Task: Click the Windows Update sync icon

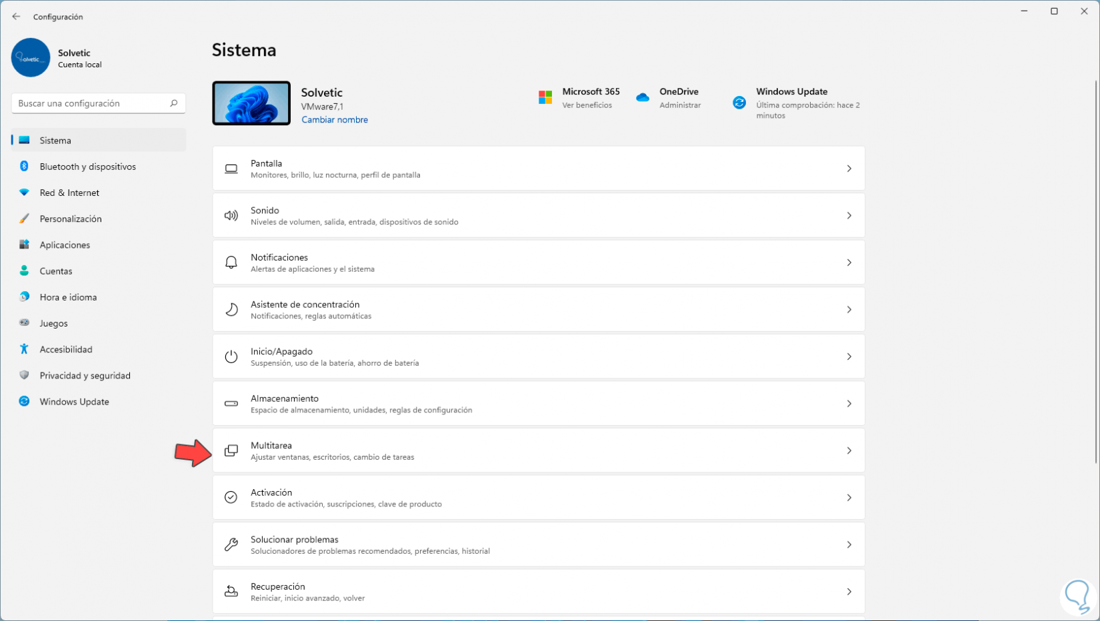Action: [739, 103]
